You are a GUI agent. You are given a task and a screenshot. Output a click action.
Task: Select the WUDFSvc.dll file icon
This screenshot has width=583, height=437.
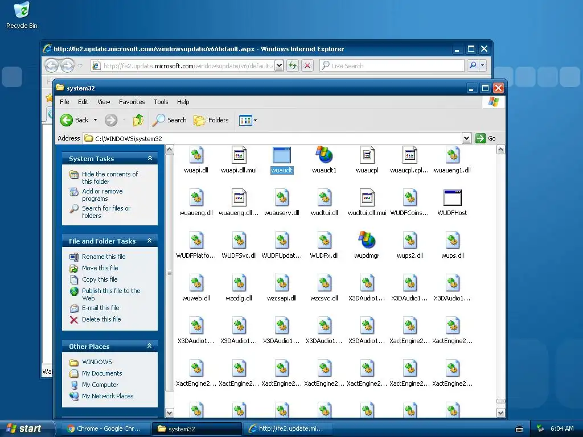[x=239, y=241]
